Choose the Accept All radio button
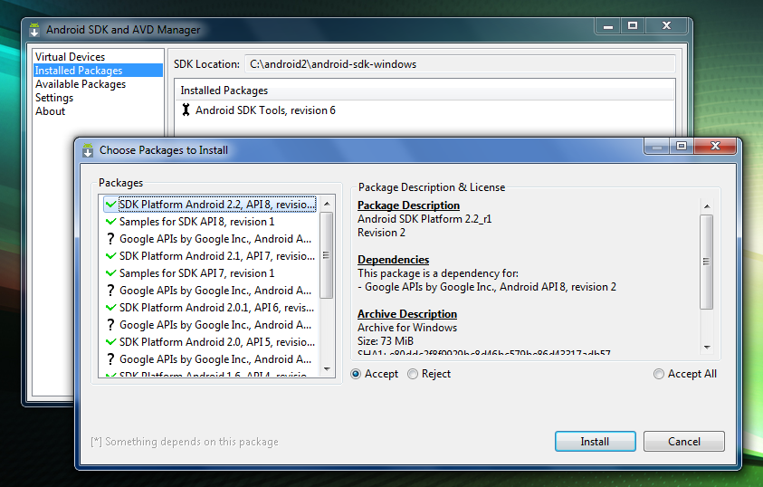The width and height of the screenshot is (763, 487). [658, 374]
